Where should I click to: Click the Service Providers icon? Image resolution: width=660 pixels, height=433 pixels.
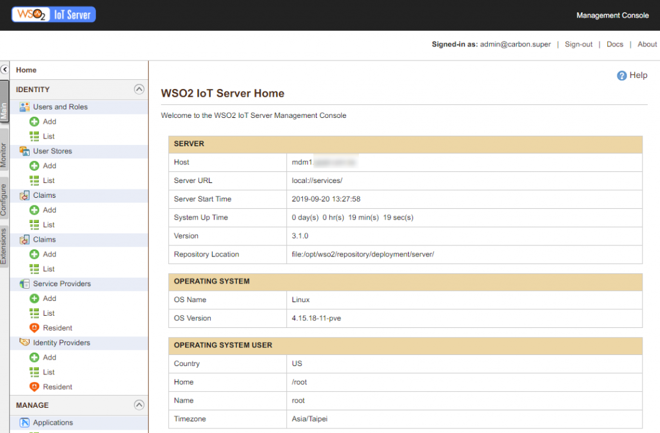click(24, 284)
